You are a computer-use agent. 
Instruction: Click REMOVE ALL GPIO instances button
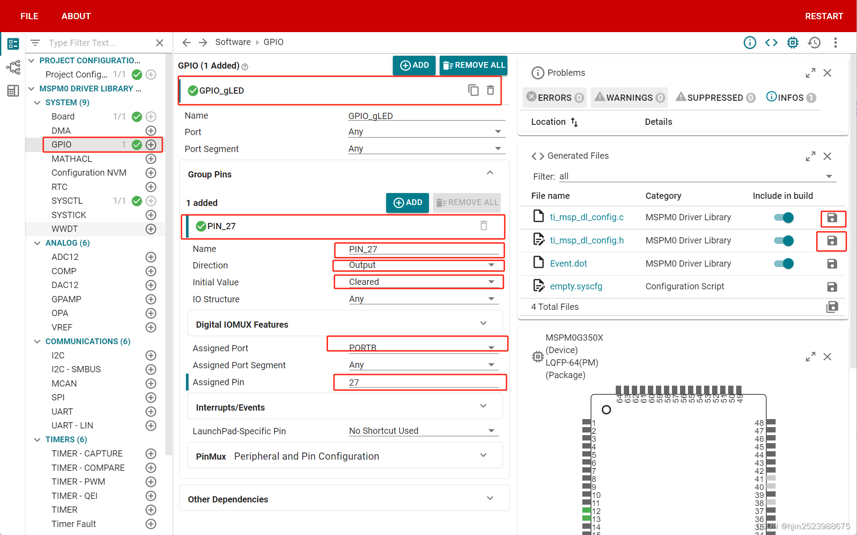click(x=474, y=66)
